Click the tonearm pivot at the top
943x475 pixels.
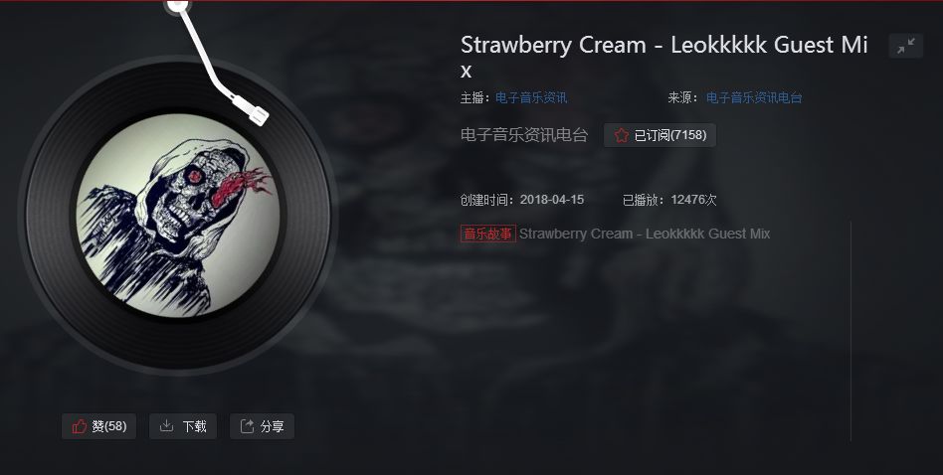coord(178,5)
